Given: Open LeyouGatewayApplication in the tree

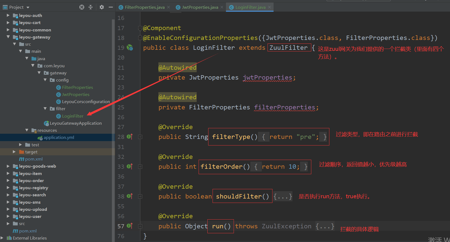Looking at the screenshot, I should click(x=76, y=123).
